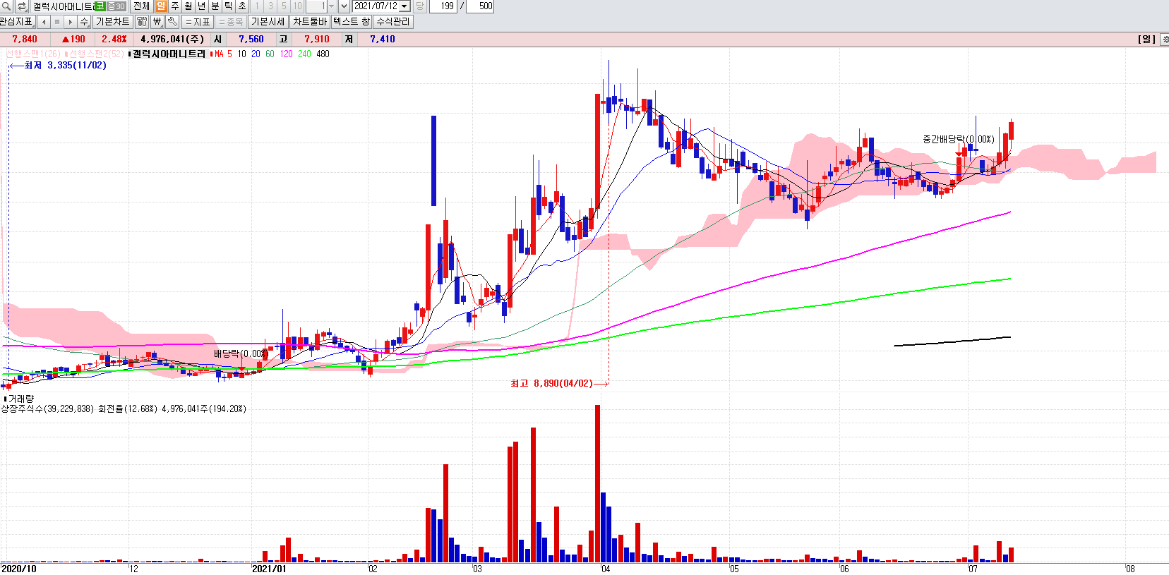Open the 텍스트 창 text window
Viewport: 1169px width, 575px height.
[351, 22]
